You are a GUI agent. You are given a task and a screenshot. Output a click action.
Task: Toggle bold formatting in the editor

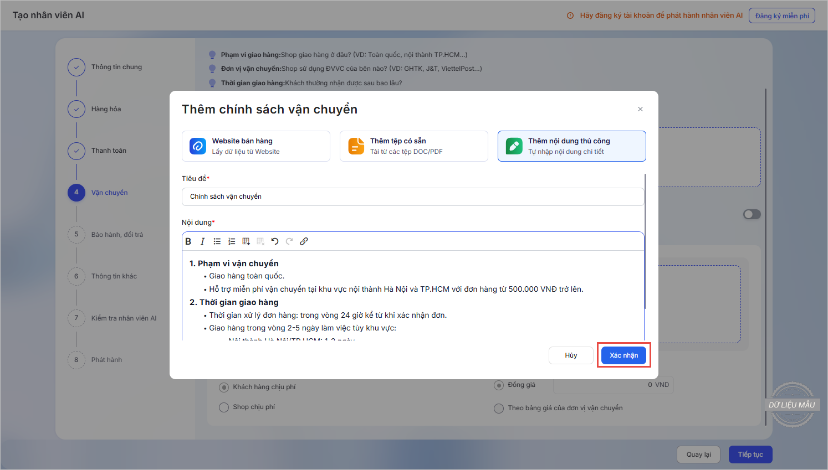[x=188, y=241]
